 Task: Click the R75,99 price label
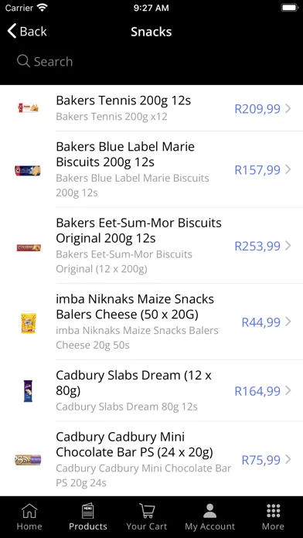click(x=261, y=460)
